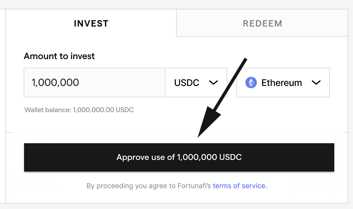Click the 'Amount to invest' label

coord(59,56)
